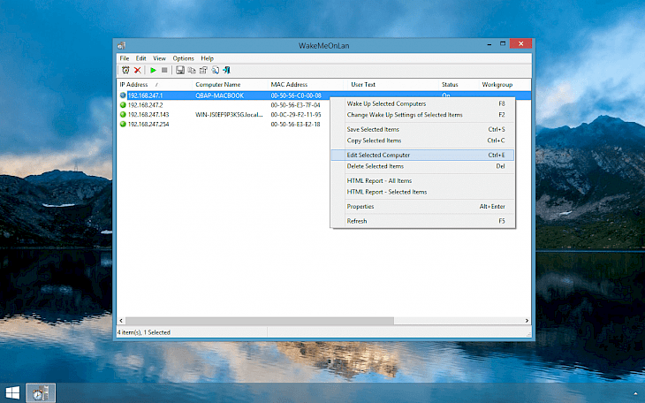This screenshot has height=403, width=645.
Task: Open the File menu
Action: point(125,58)
